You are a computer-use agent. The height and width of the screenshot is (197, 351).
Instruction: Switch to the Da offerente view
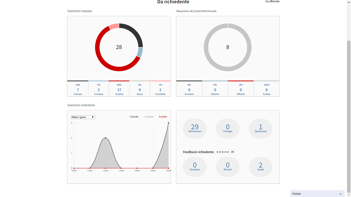[272, 2]
